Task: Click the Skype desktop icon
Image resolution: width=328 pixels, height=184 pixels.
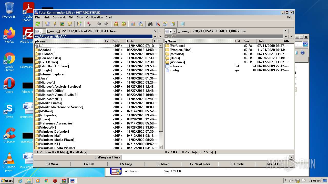Action: click(9, 110)
